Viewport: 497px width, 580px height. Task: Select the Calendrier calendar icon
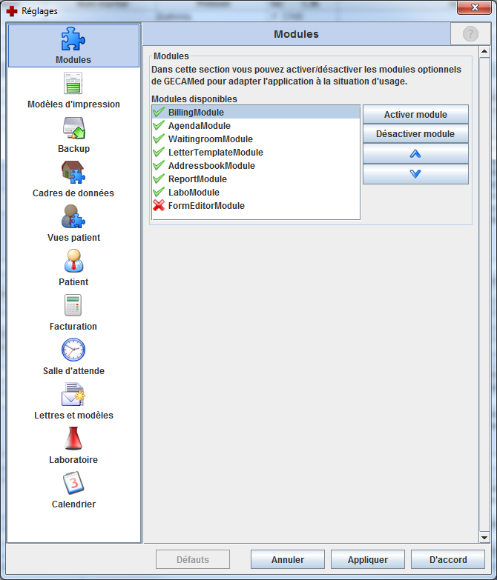click(73, 483)
